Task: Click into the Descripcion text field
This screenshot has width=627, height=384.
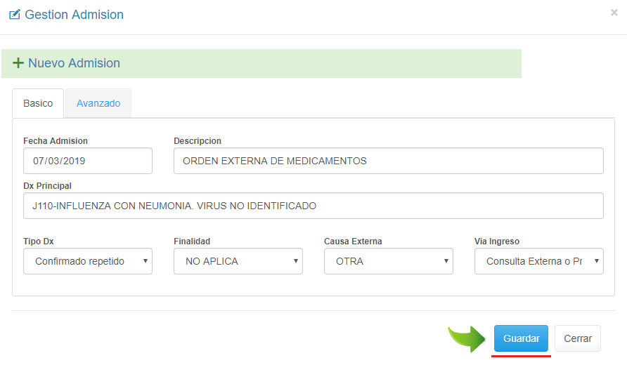Action: pyautogui.click(x=388, y=161)
